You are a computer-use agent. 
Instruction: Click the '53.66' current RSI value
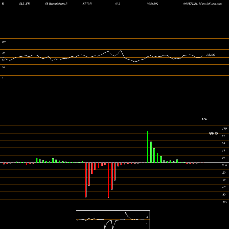pos(211,55)
